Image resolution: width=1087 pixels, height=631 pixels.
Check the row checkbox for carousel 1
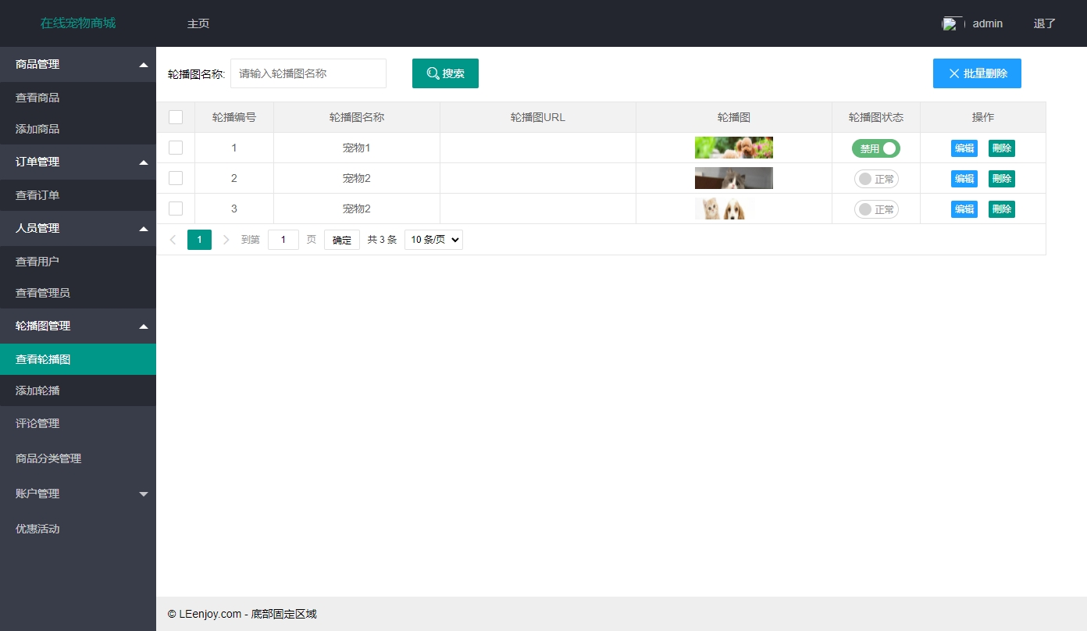176,148
